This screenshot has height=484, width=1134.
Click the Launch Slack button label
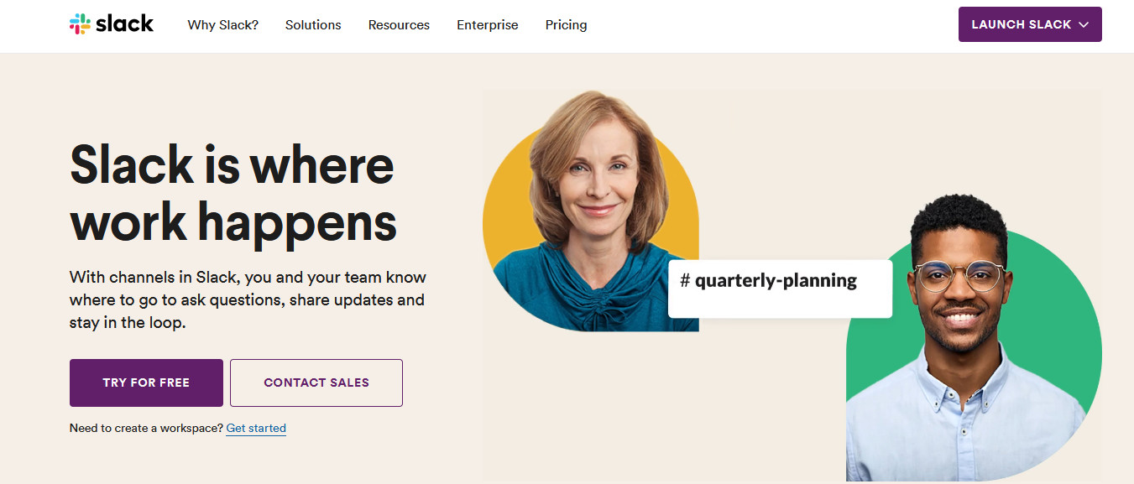tap(1021, 25)
